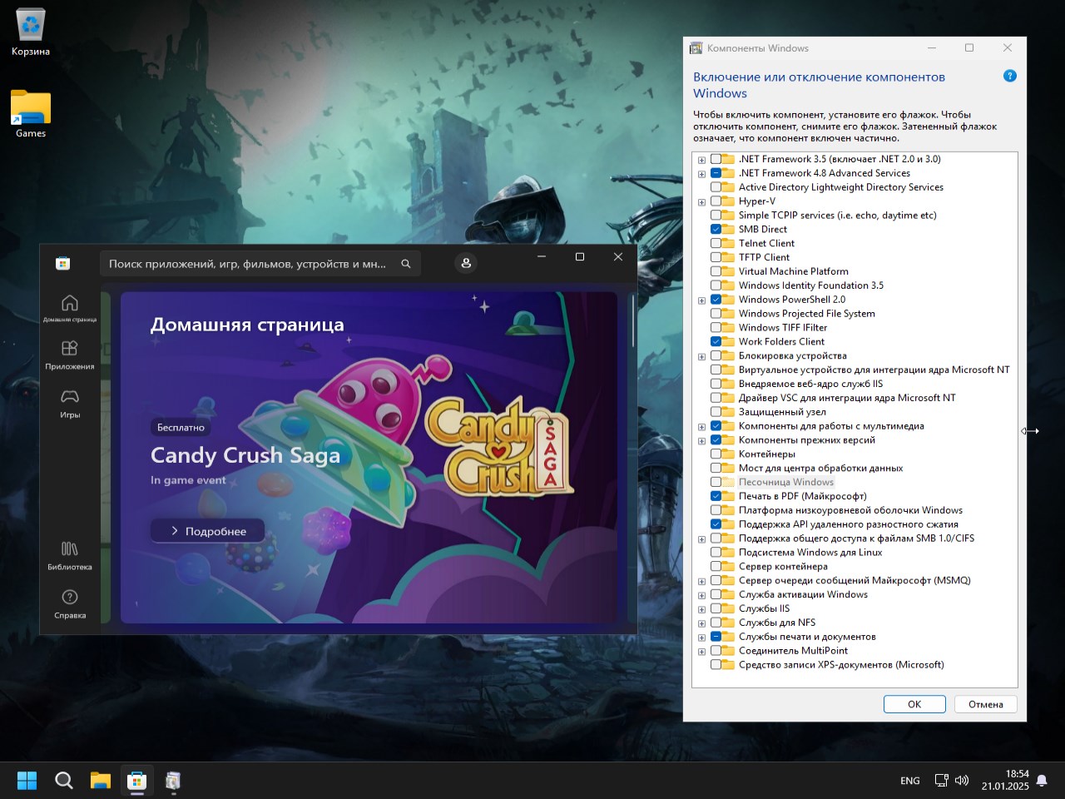Expand .NET Framework 3.5 tree node
This screenshot has height=799, width=1065.
pos(701,160)
